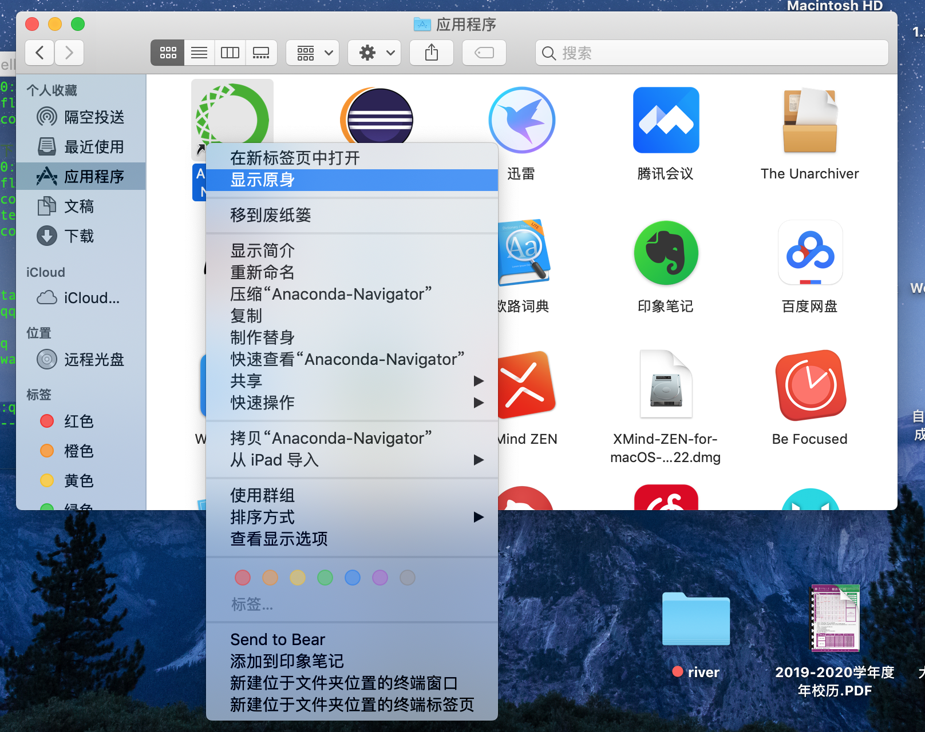Select the river folder on desktop
The height and width of the screenshot is (732, 925).
click(696, 619)
